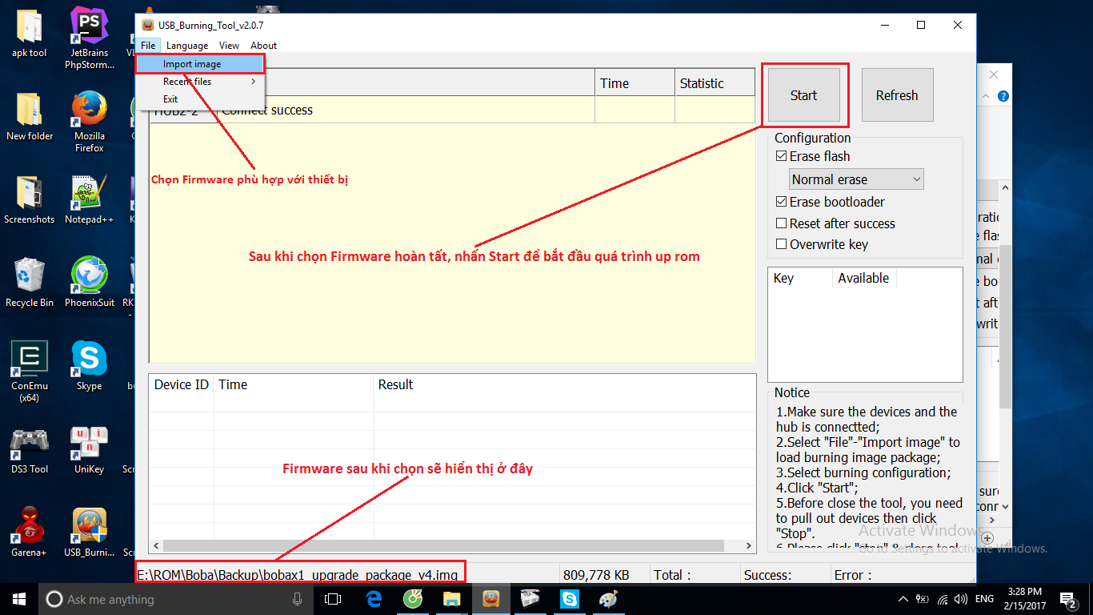Click the Refresh button

896,95
